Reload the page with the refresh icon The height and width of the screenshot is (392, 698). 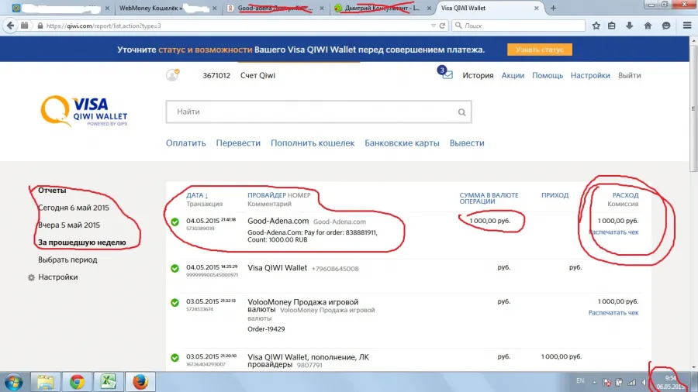[x=442, y=26]
